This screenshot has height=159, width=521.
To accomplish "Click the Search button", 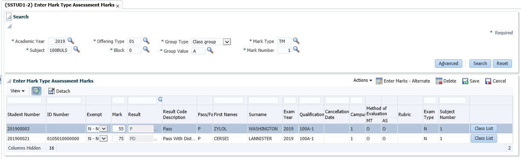I will tap(480, 63).
